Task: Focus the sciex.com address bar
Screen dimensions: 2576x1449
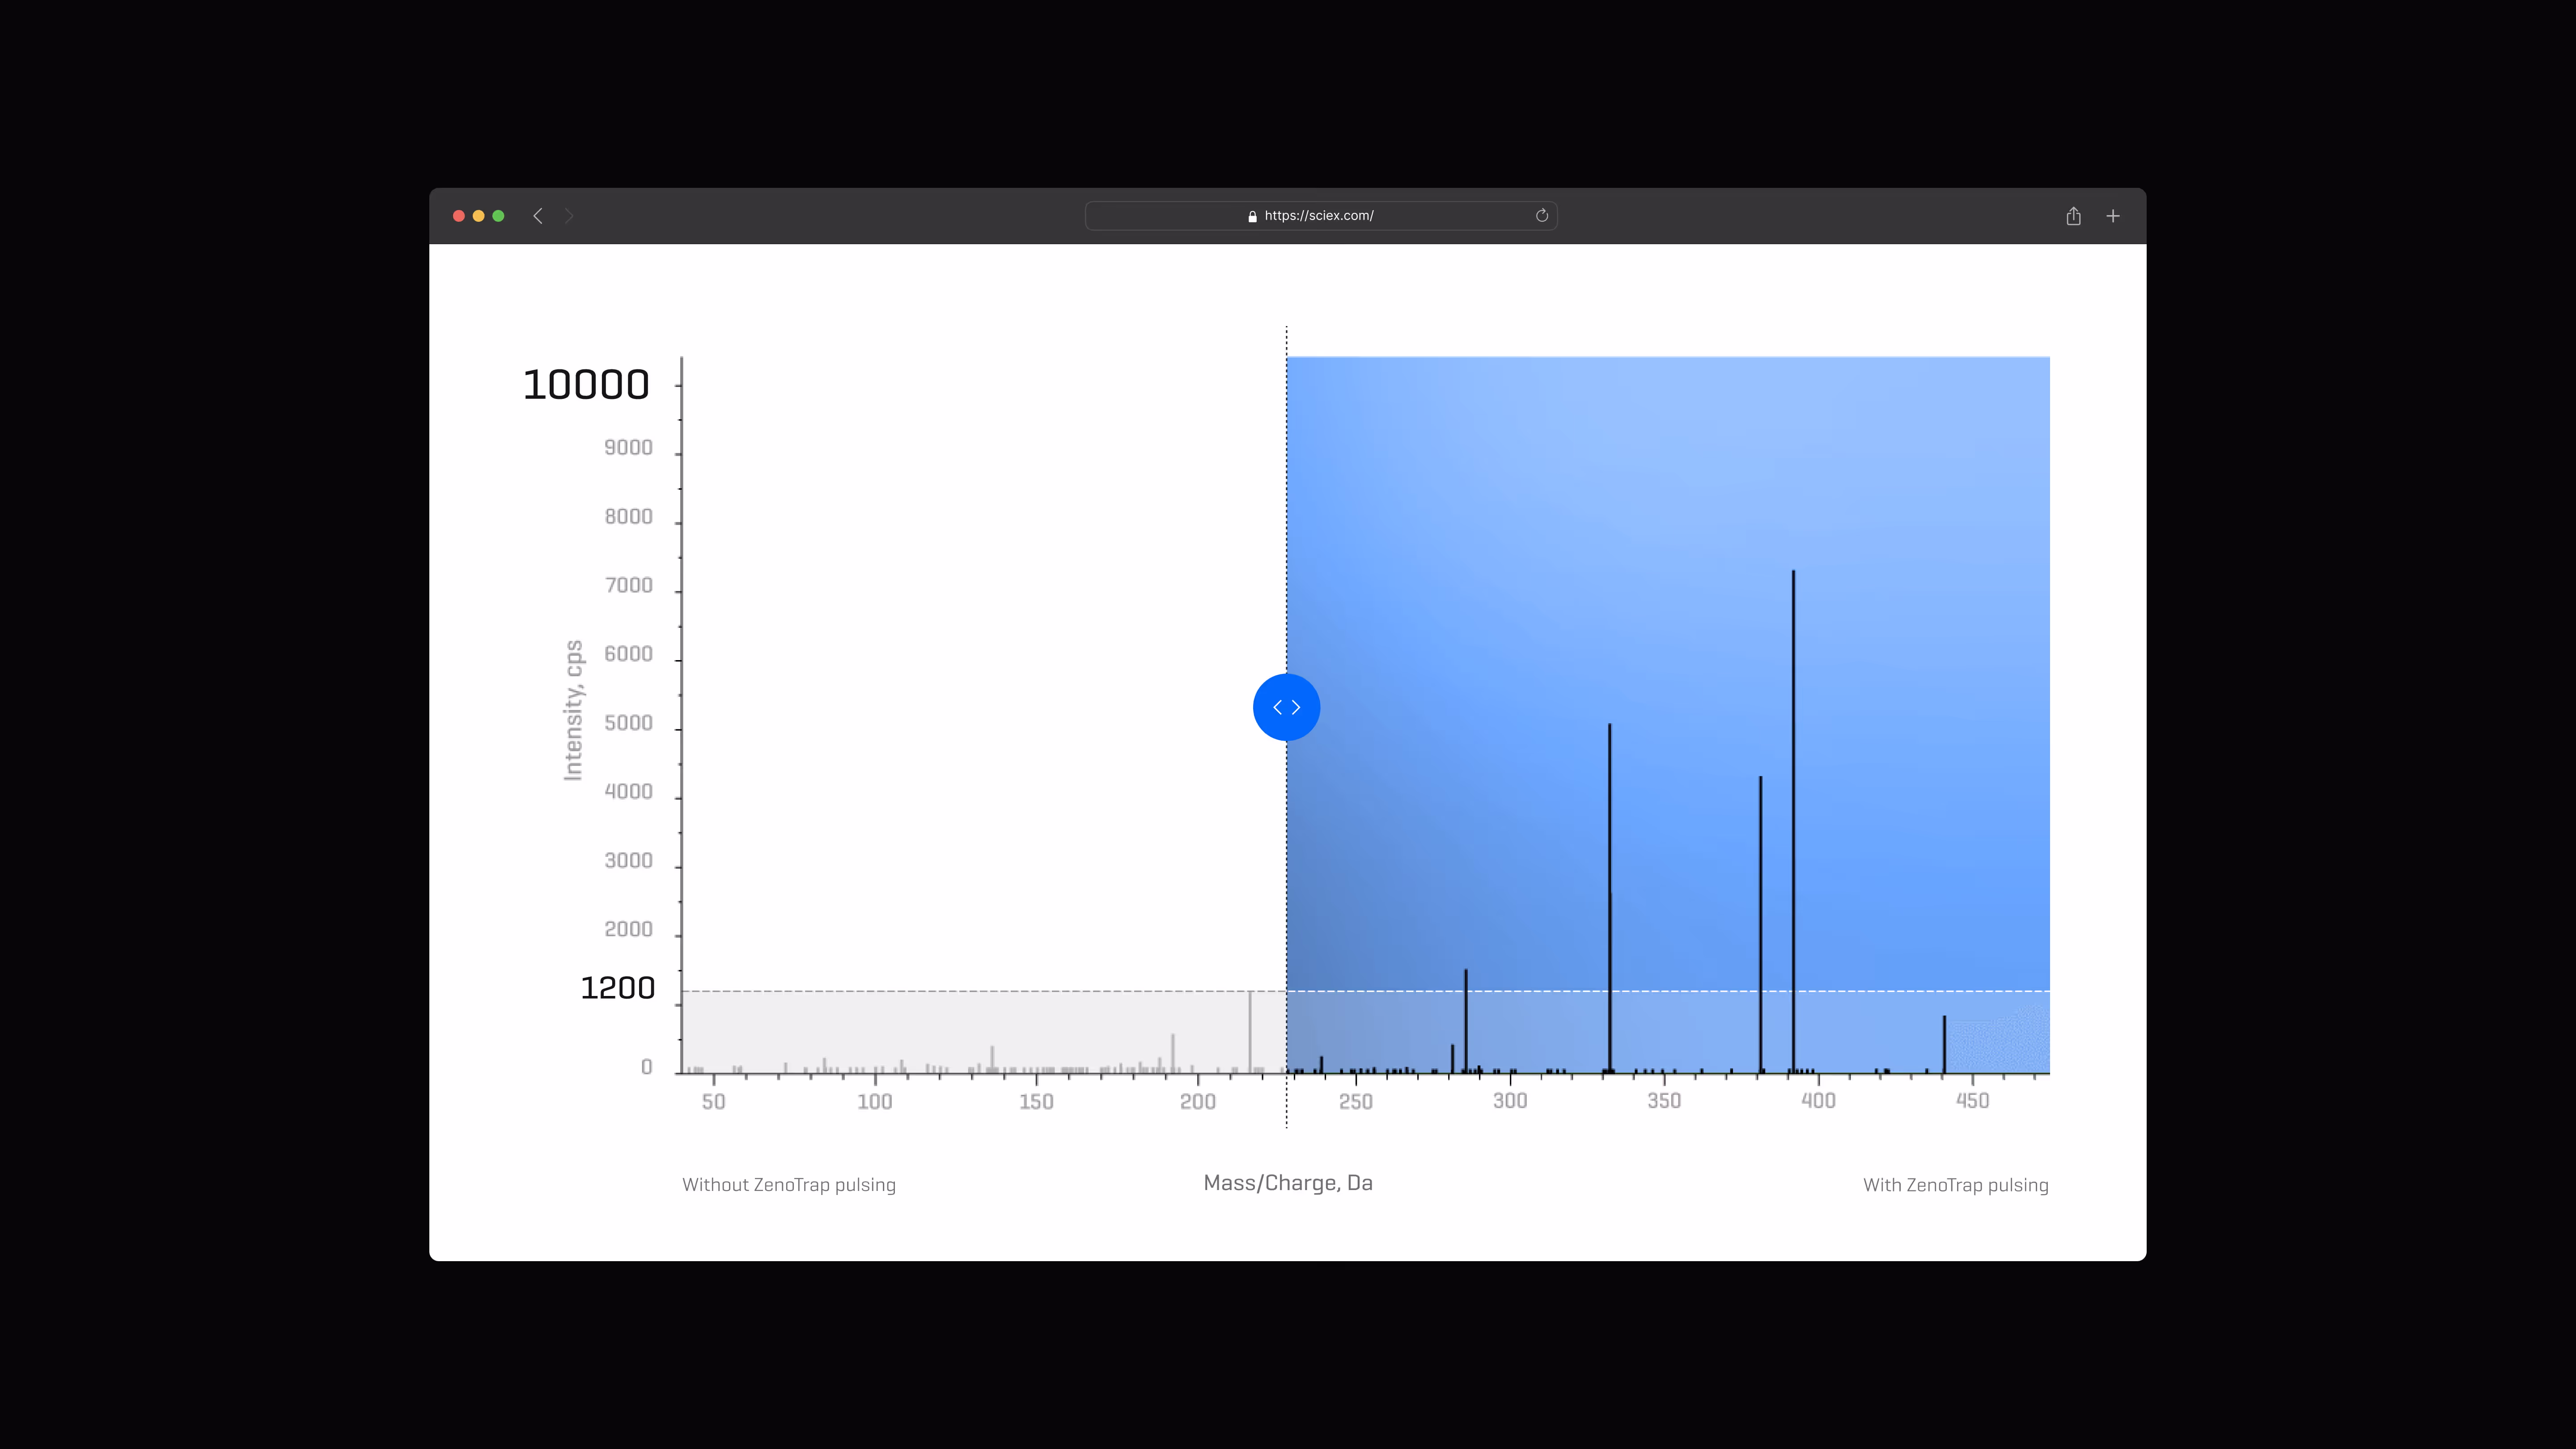Action: point(1321,216)
